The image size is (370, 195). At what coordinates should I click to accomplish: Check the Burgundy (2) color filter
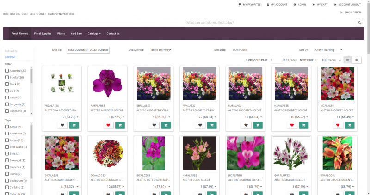click(7, 104)
